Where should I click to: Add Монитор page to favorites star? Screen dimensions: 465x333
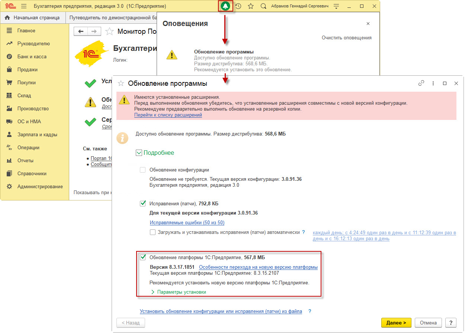pos(109,32)
